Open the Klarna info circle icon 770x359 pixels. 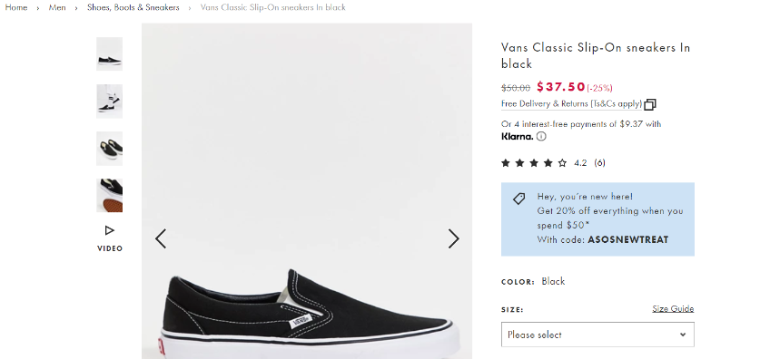coord(541,136)
